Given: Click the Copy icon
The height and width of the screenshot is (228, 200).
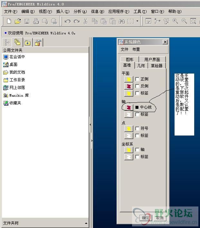Looking at the screenshot, I should [x=95, y=21].
